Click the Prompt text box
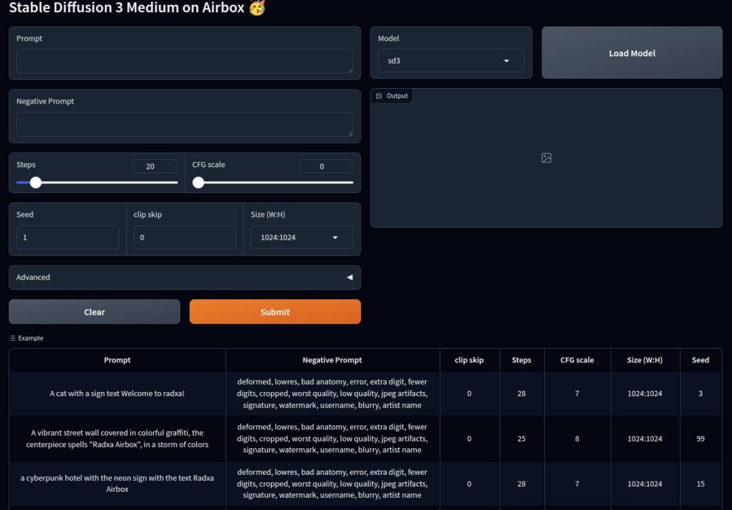 pyautogui.click(x=185, y=61)
